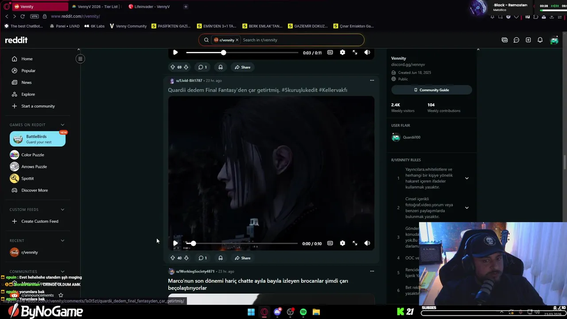Image resolution: width=567 pixels, height=319 pixels.
Task: Click the Community Guide button
Action: (431, 90)
